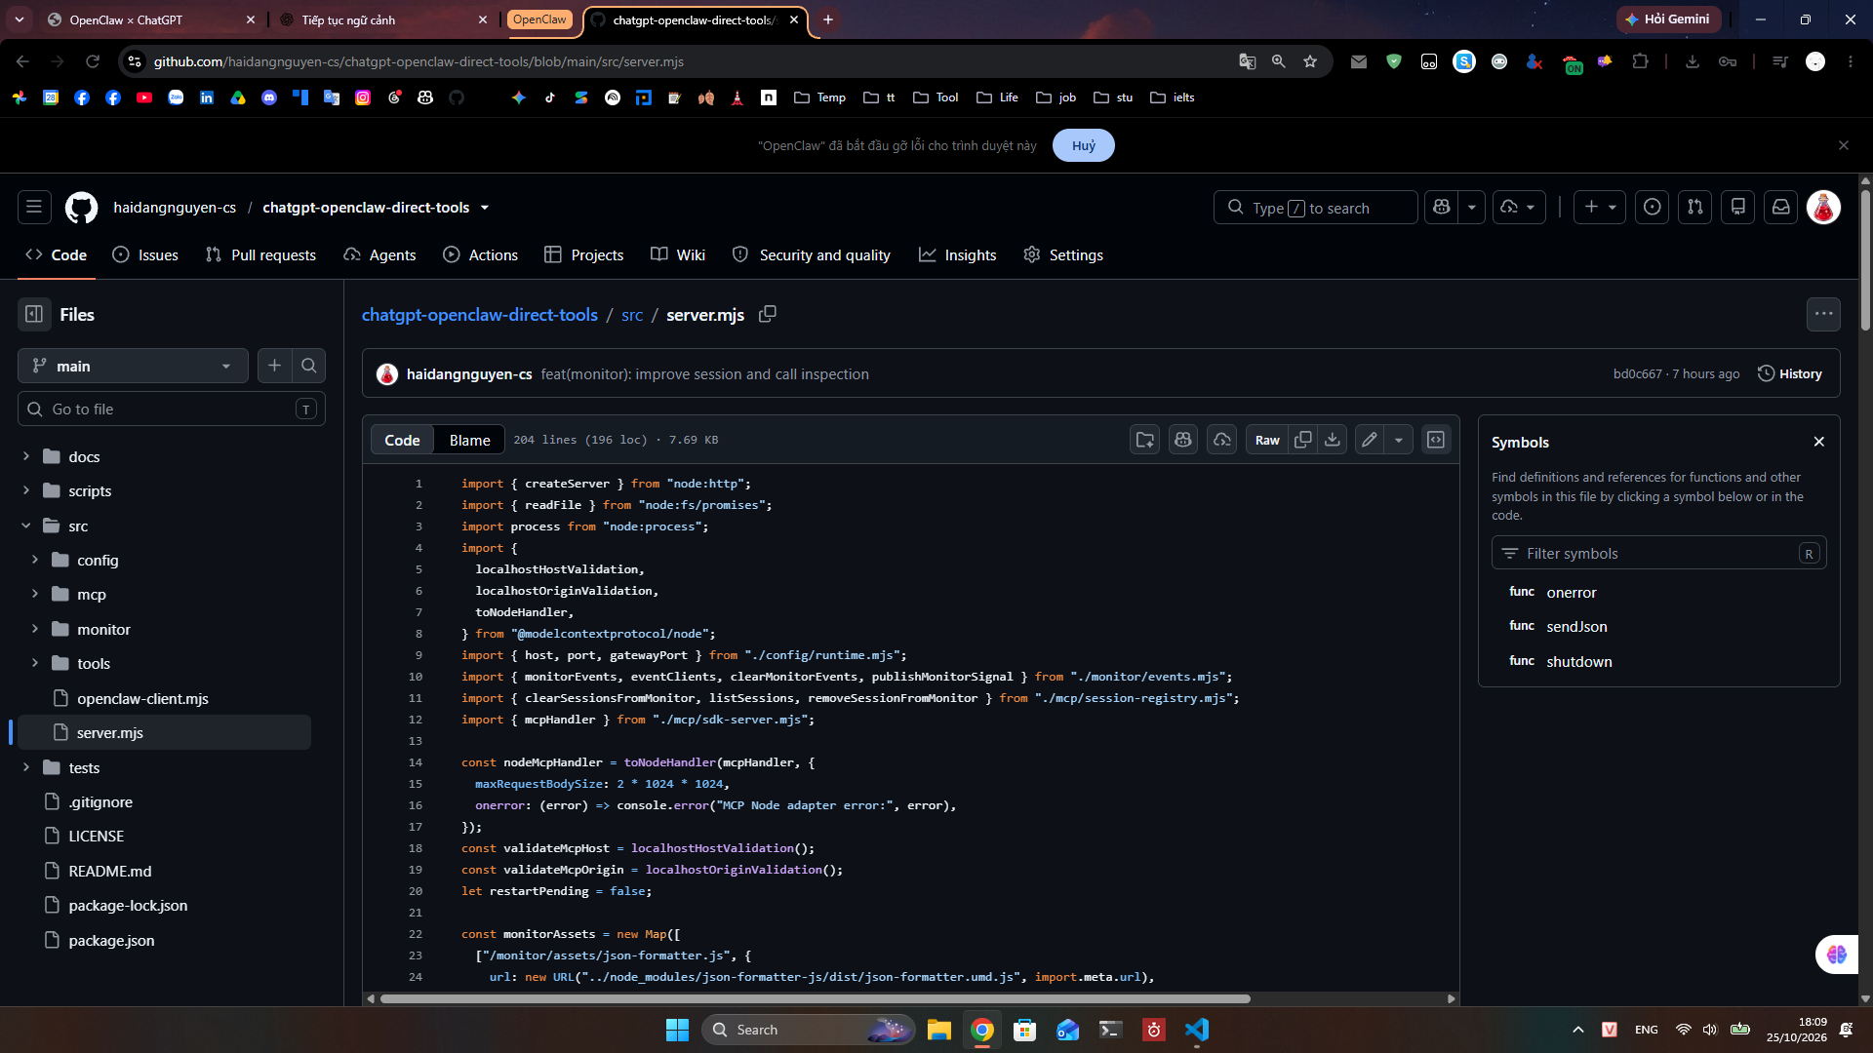Image resolution: width=1873 pixels, height=1053 pixels.
Task: Open issues icon in top header
Action: click(x=1653, y=207)
